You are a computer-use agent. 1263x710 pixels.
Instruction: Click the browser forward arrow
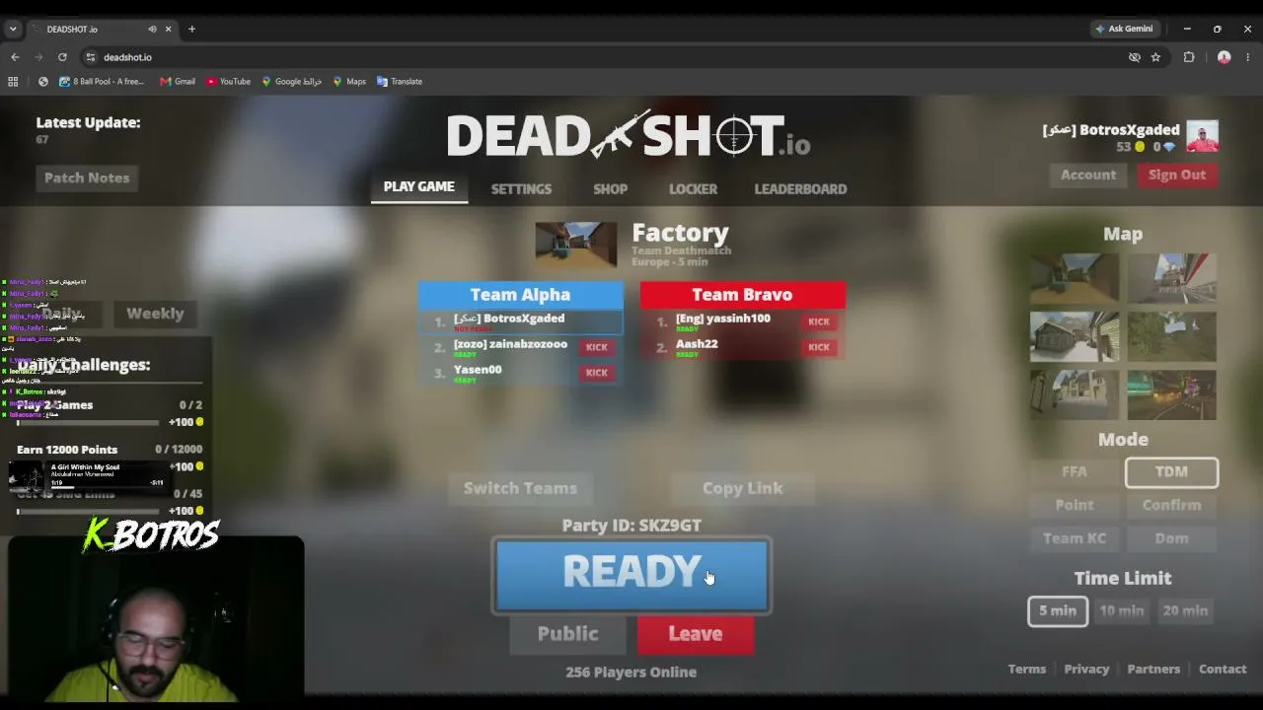[38, 57]
